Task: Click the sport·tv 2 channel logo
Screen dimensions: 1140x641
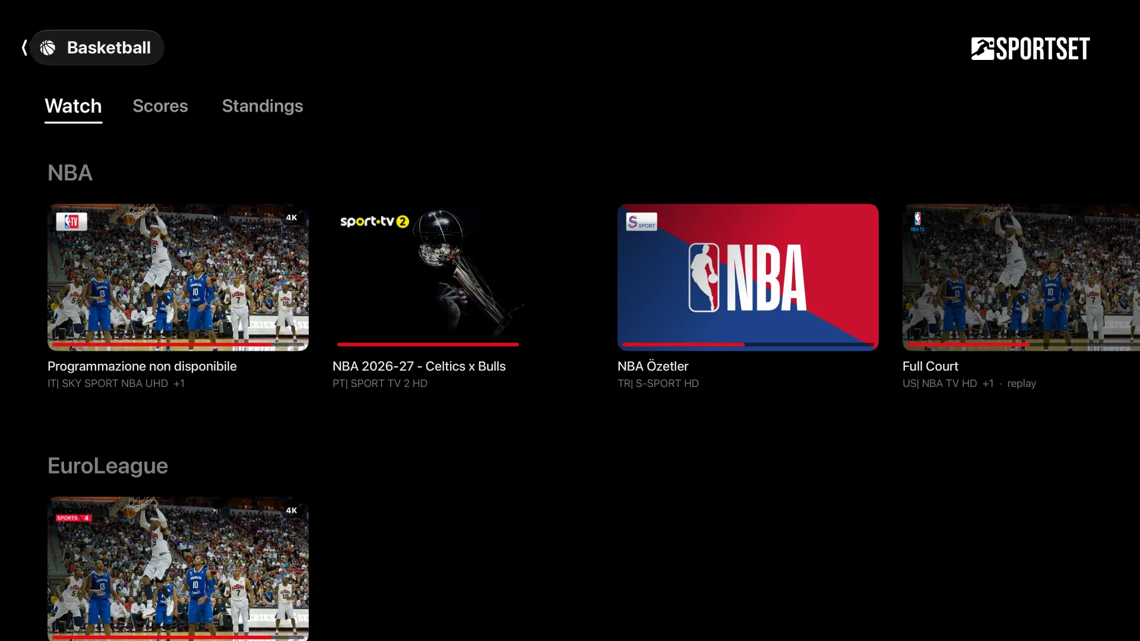Action: pyautogui.click(x=375, y=221)
